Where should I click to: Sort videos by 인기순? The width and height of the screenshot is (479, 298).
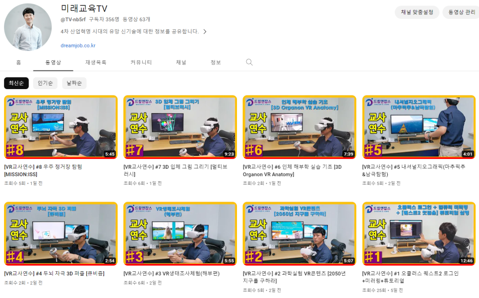[x=45, y=83]
